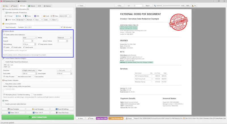
Task: Enable the Faces detection checkbox
Action: click(4, 20)
